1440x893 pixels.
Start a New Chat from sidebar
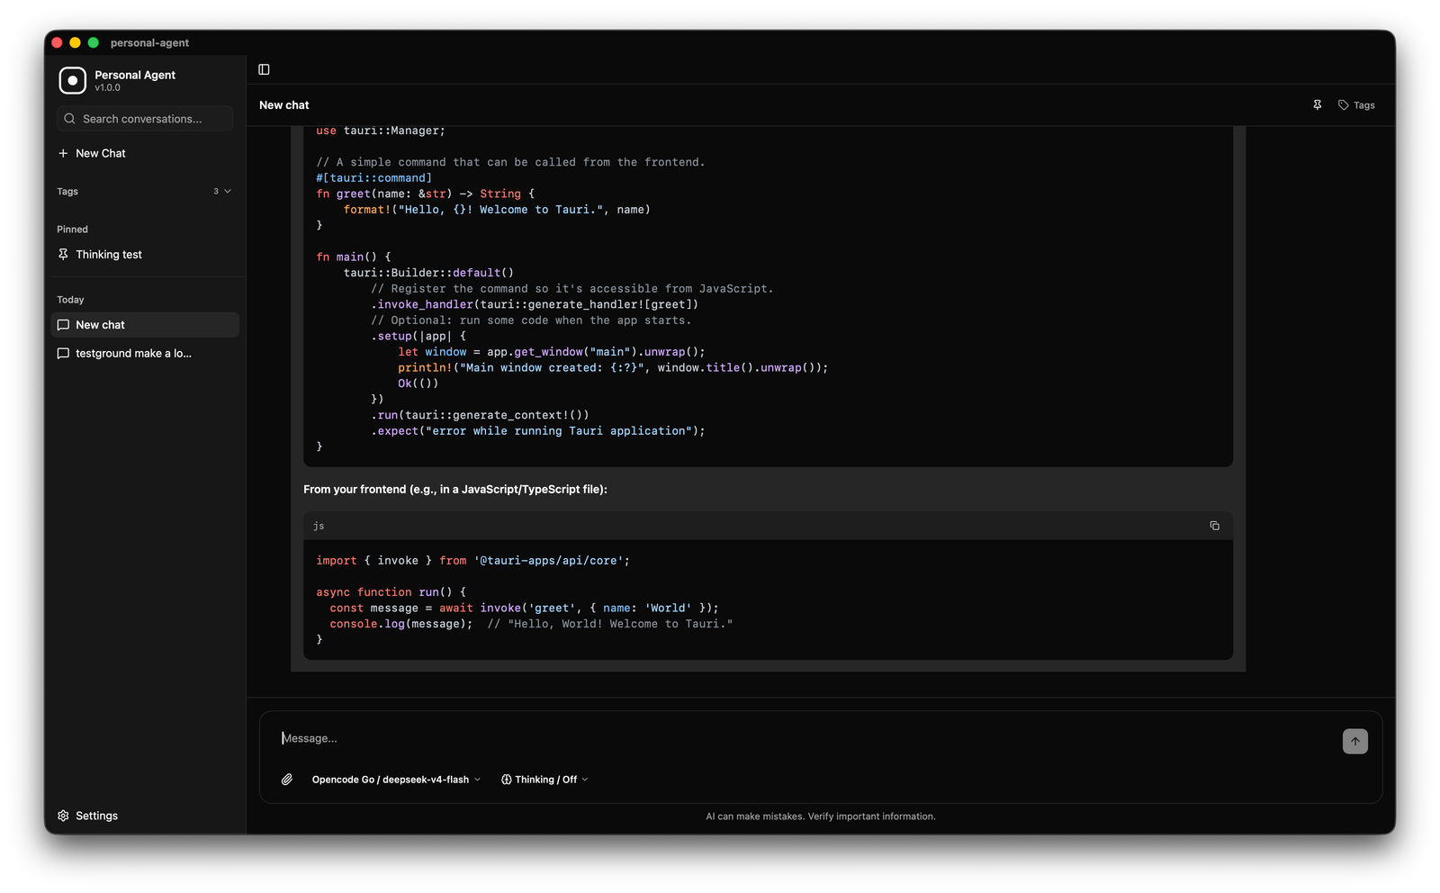tap(146, 153)
